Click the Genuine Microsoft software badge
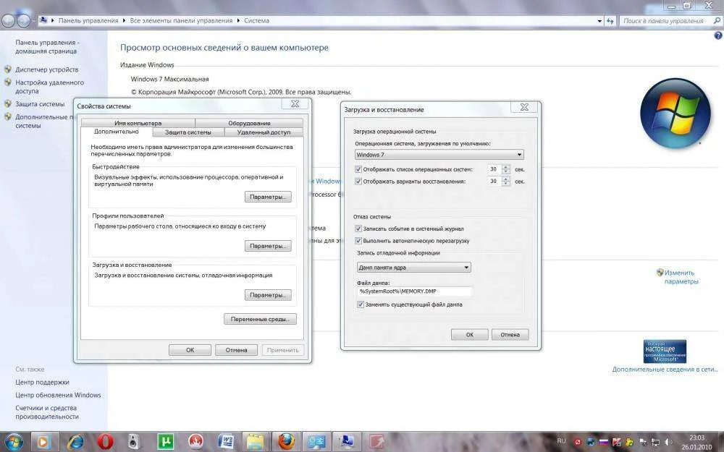724x452 pixels. (x=665, y=351)
